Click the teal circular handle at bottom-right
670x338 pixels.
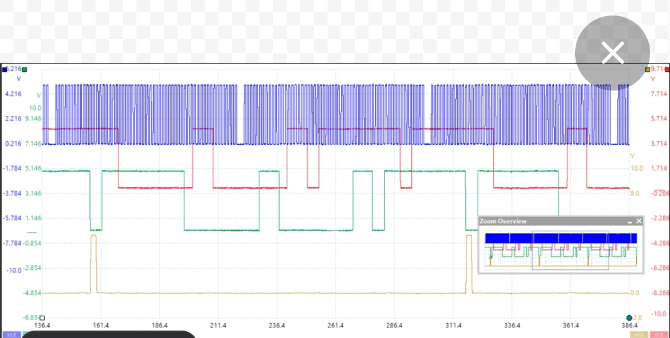629,318
